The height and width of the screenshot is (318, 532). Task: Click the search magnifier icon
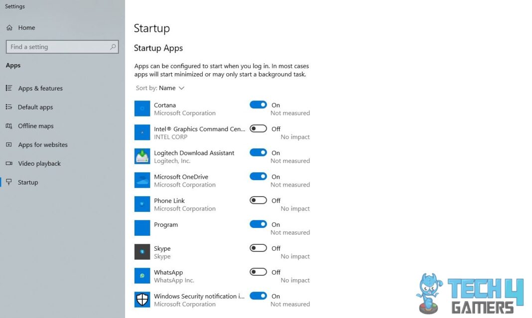click(x=113, y=47)
